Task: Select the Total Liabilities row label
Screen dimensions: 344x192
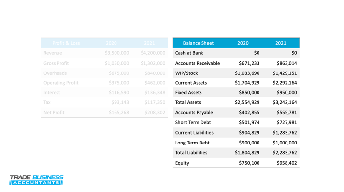Action: pyautogui.click(x=191, y=153)
